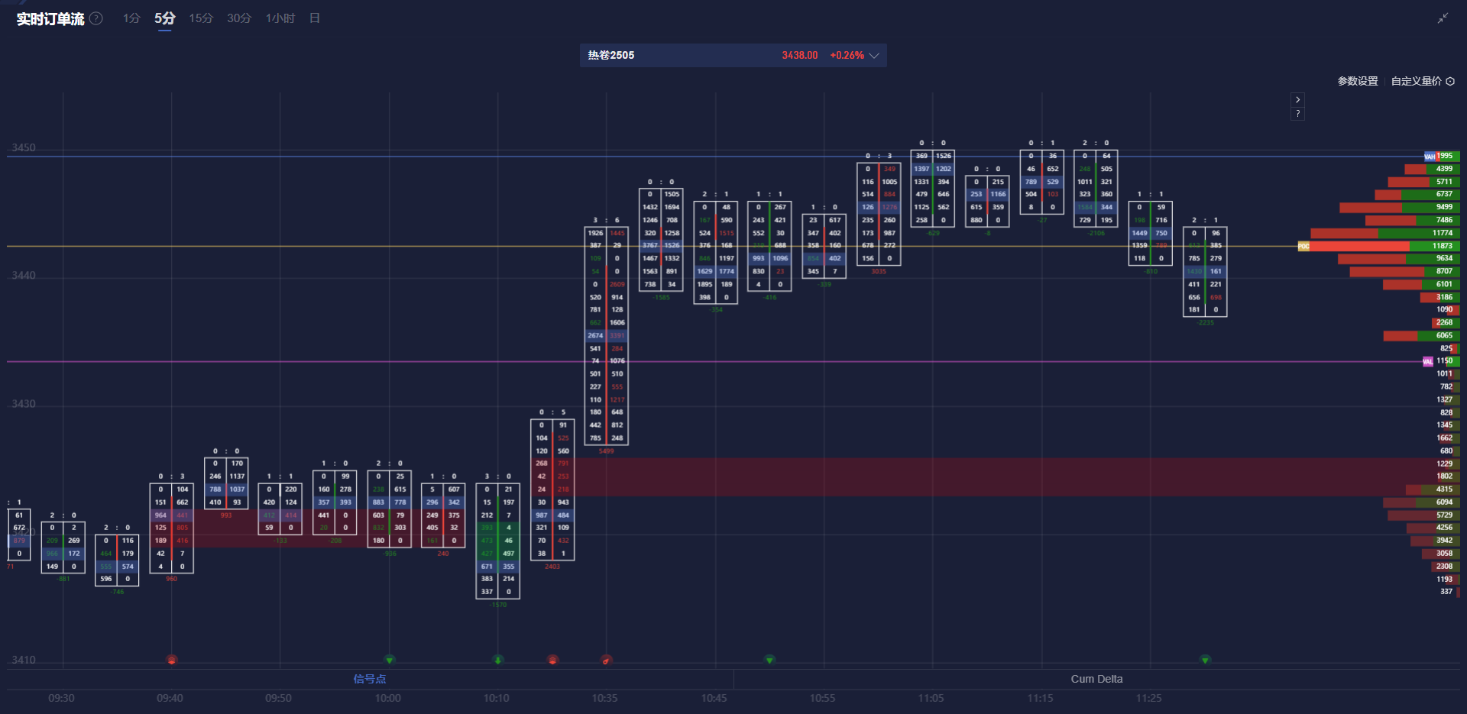
Task: Switch to the Cum Delta panel
Action: click(x=1096, y=679)
